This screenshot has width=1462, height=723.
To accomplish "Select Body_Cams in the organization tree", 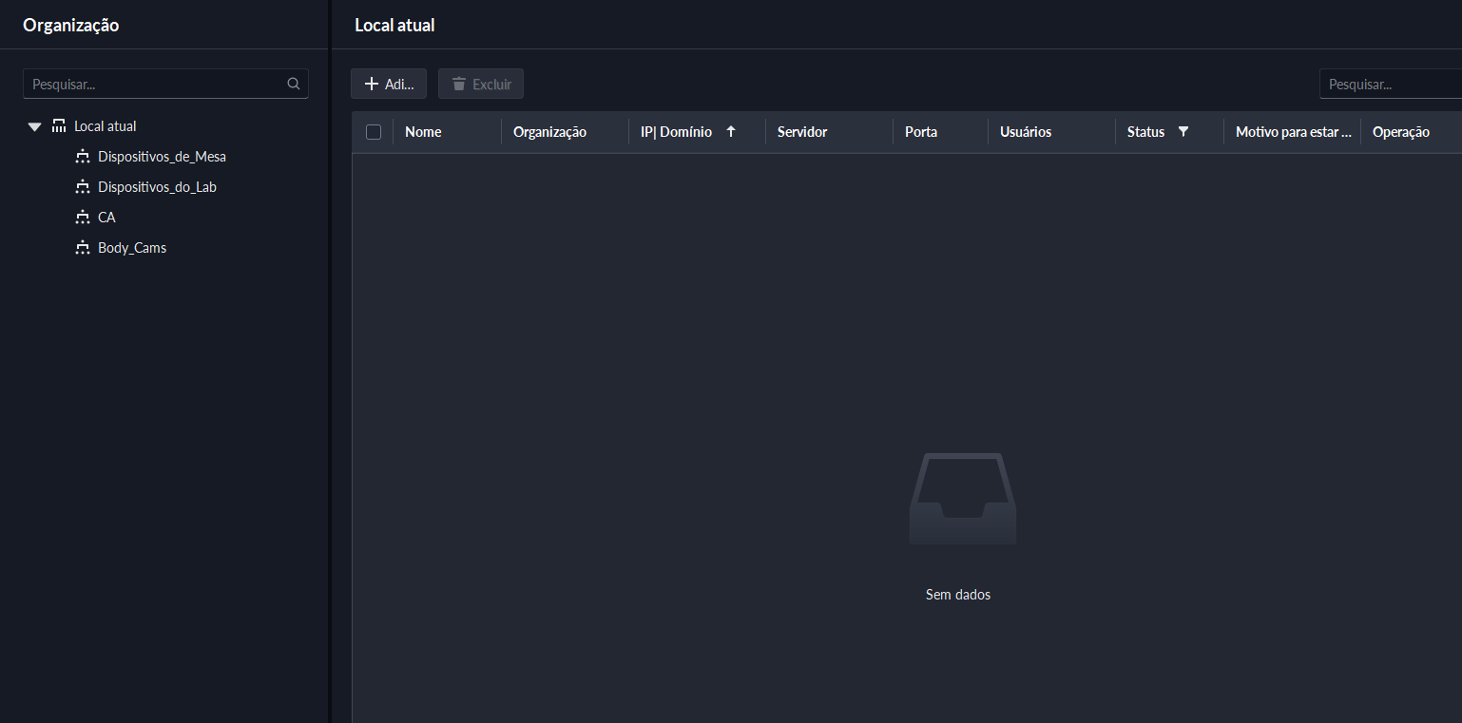I will pyautogui.click(x=132, y=248).
